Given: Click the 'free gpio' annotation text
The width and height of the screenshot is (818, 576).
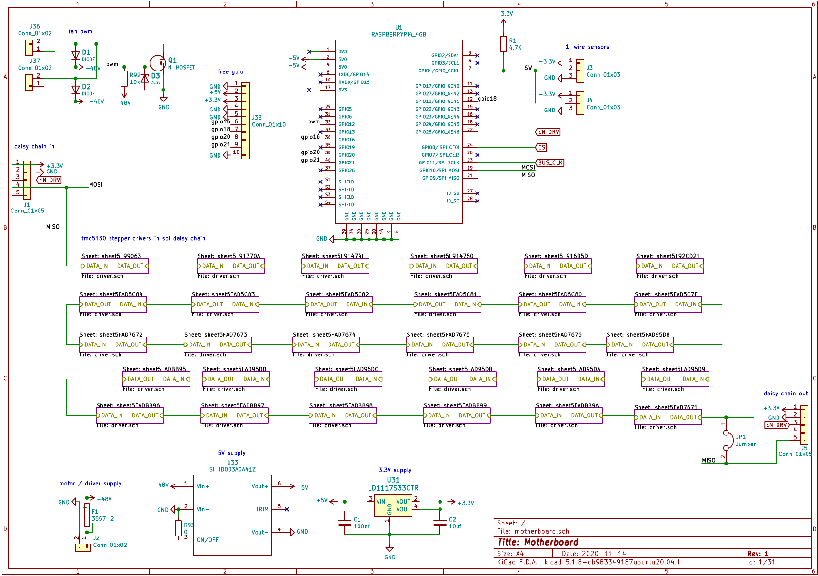Looking at the screenshot, I should click(x=230, y=72).
